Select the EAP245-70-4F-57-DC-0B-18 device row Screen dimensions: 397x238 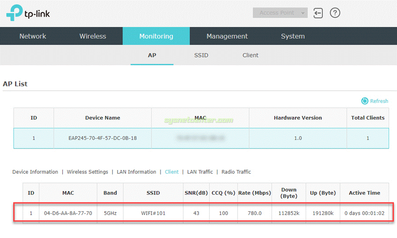click(x=103, y=138)
